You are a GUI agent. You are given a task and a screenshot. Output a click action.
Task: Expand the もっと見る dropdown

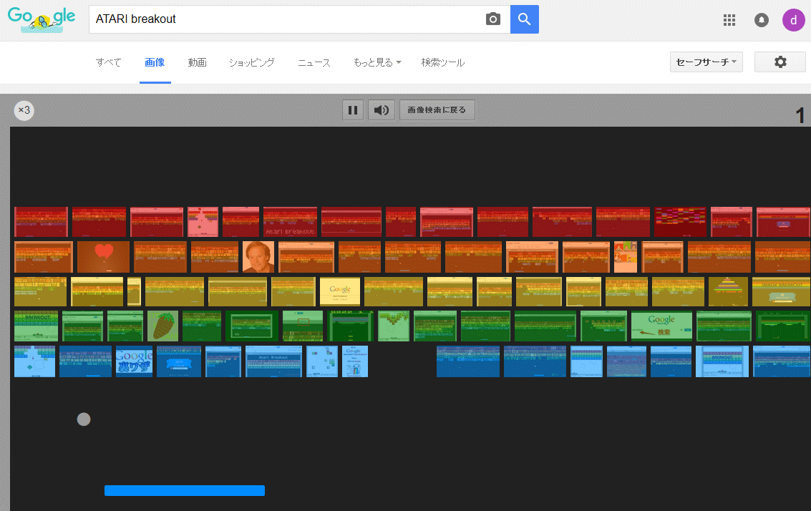click(x=377, y=62)
